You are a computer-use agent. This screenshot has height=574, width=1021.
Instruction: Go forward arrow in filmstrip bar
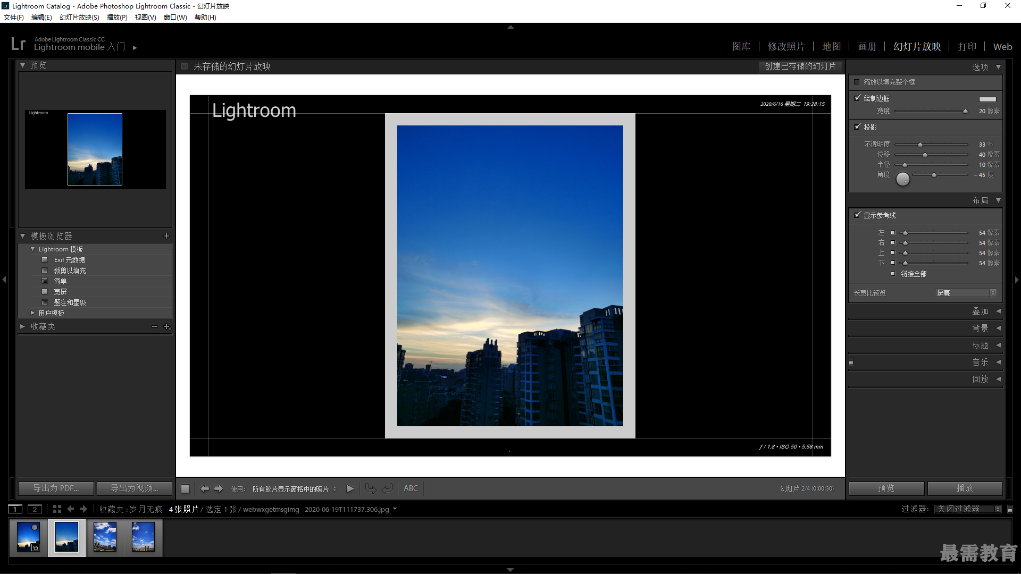(83, 509)
